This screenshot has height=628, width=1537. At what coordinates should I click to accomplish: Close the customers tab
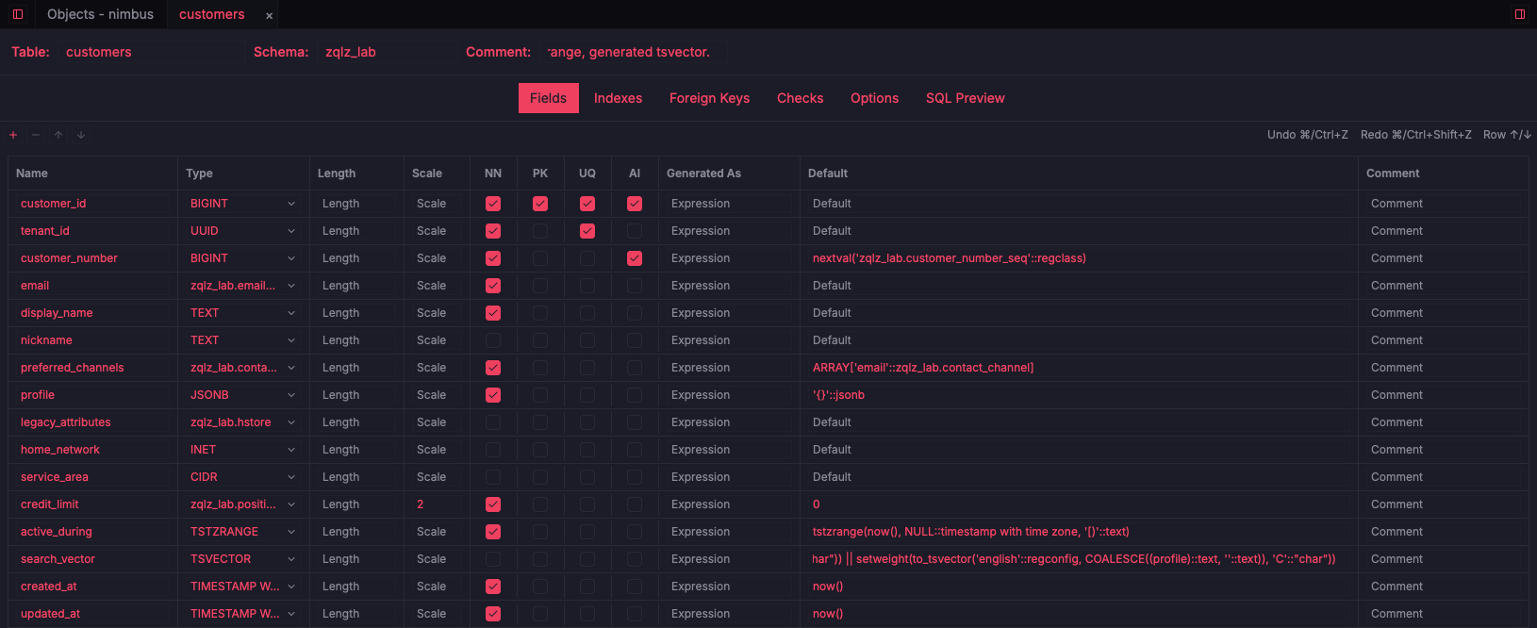pos(269,15)
